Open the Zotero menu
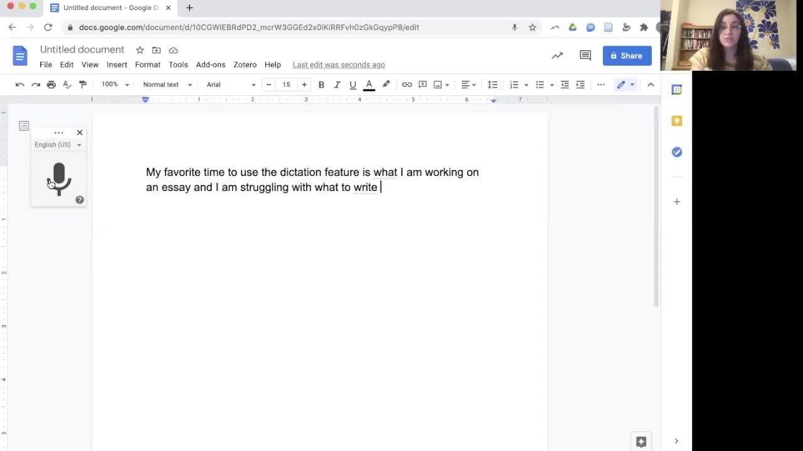 click(245, 65)
